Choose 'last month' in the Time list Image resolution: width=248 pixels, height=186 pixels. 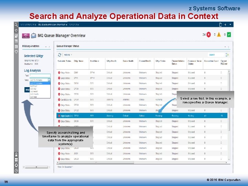(x=40, y=94)
